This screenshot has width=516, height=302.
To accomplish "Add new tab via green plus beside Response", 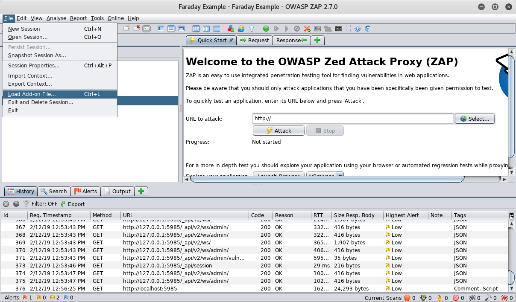I will coord(317,40).
